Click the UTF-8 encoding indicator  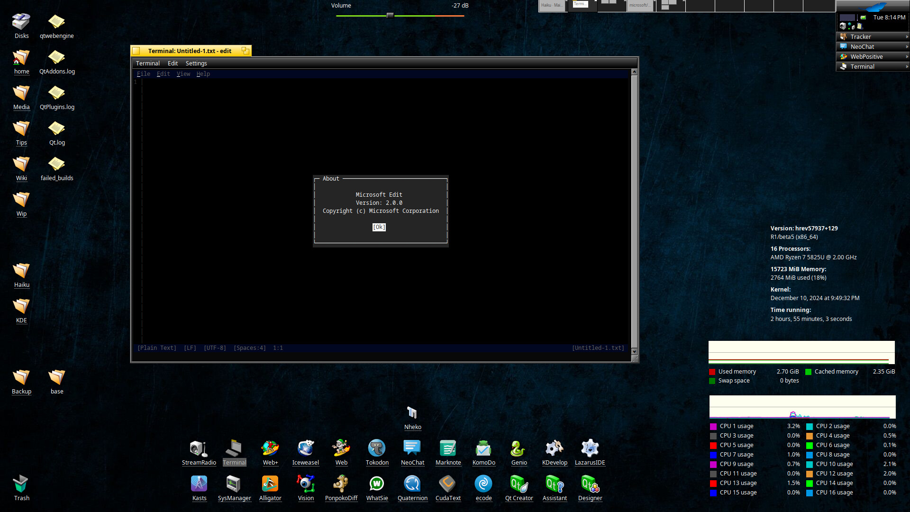(x=215, y=348)
